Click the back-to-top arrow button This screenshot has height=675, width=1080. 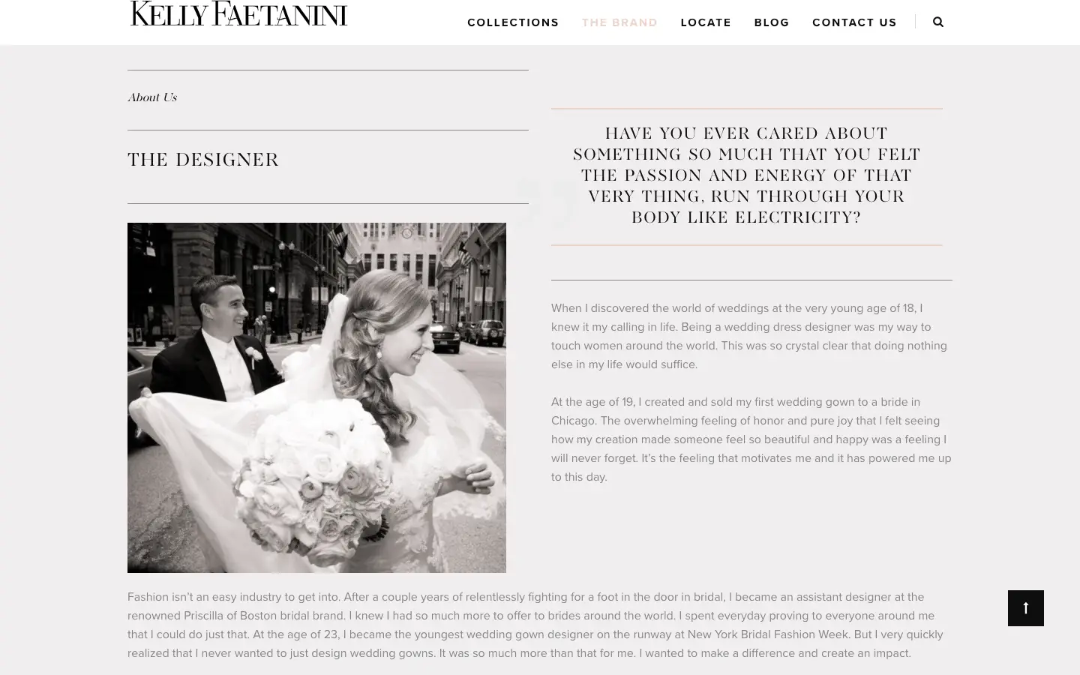point(1026,608)
